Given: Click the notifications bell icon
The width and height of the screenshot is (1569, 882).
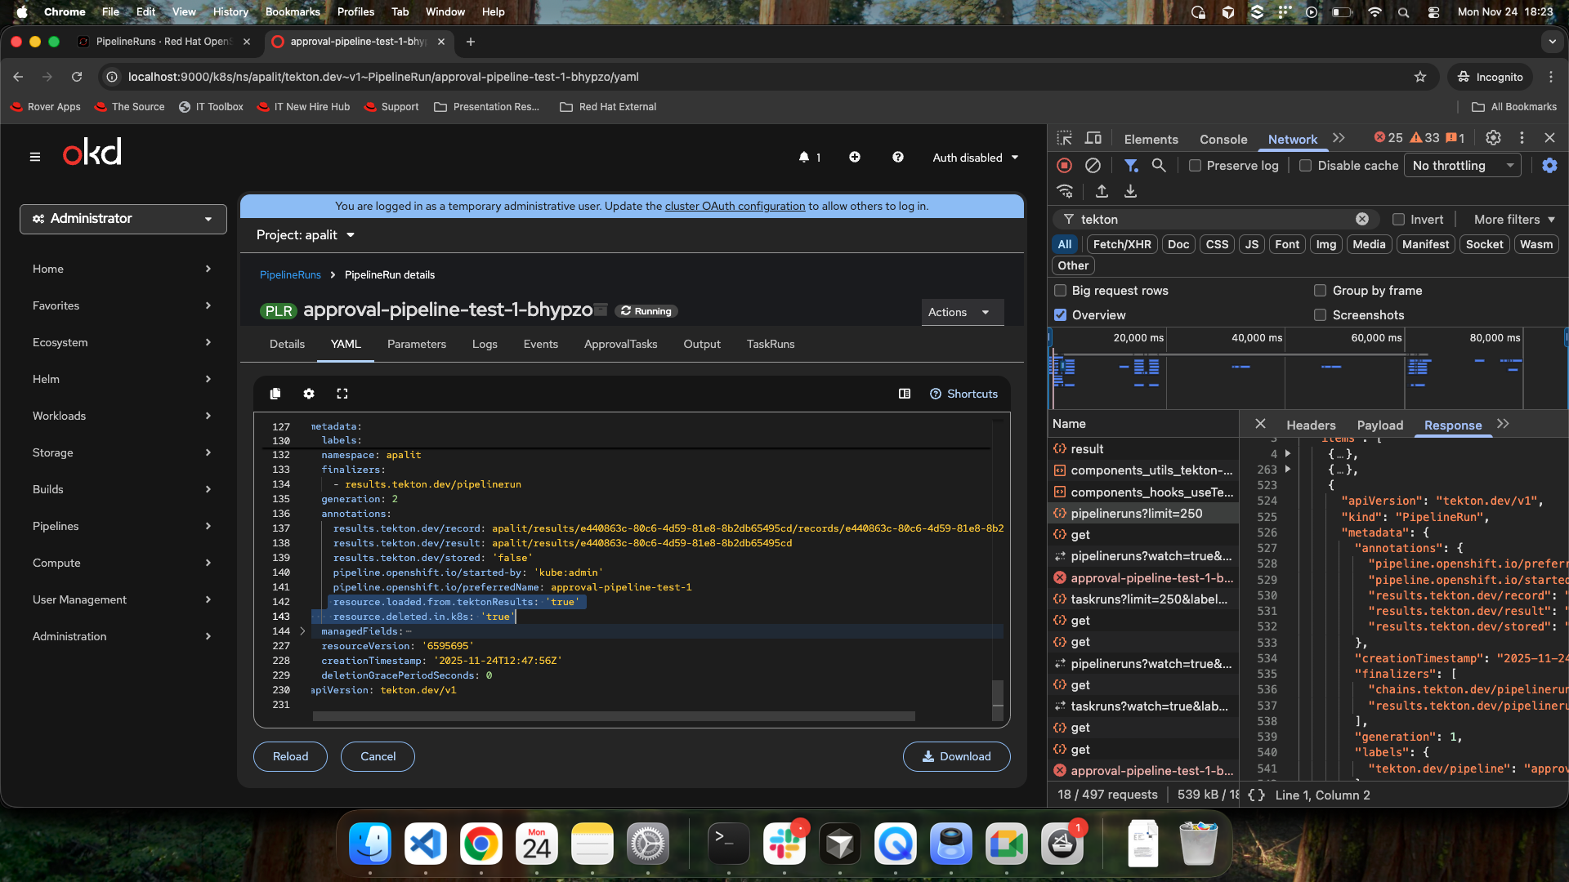Looking at the screenshot, I should point(804,157).
